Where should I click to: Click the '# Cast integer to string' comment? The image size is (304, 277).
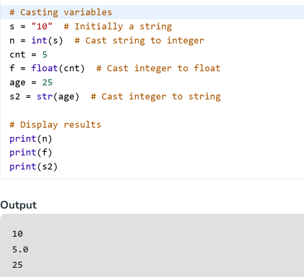pyautogui.click(x=156, y=97)
